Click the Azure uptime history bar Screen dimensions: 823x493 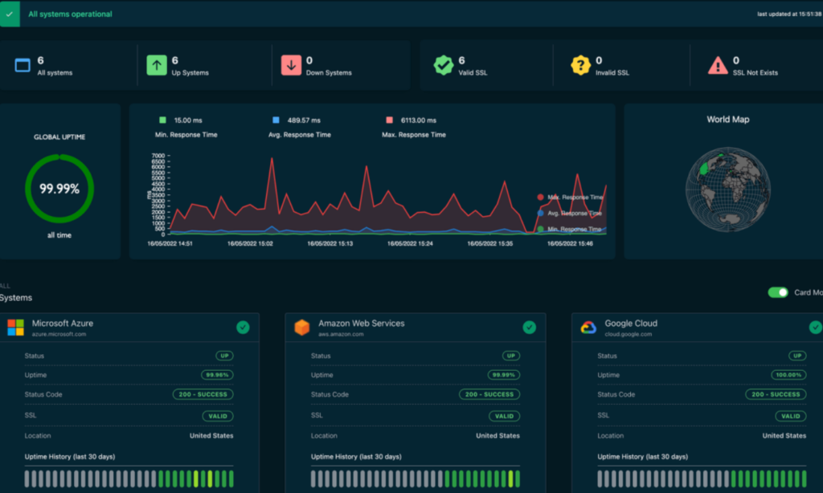[129, 479]
